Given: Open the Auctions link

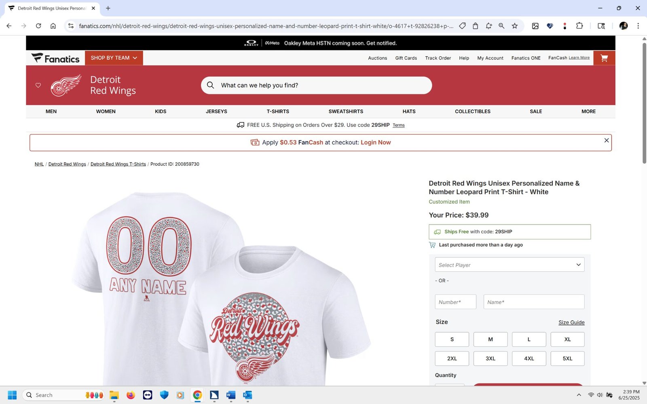Looking at the screenshot, I should (x=377, y=58).
